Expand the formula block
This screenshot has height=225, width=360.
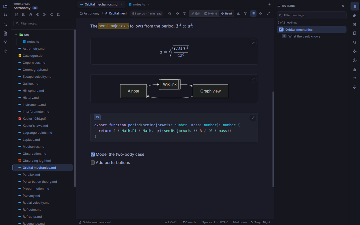253,43
